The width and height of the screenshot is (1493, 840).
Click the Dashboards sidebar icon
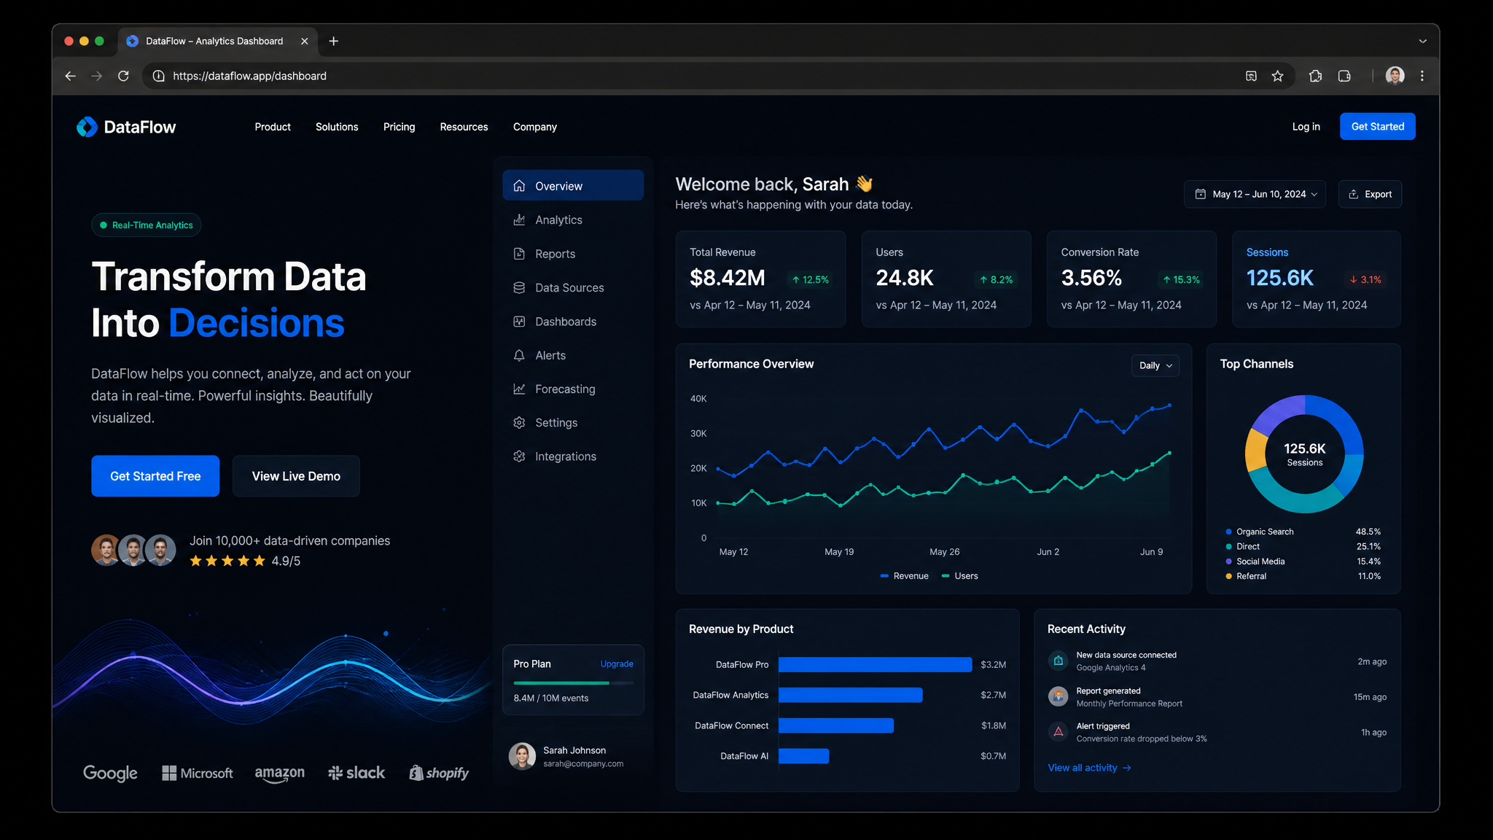click(519, 322)
